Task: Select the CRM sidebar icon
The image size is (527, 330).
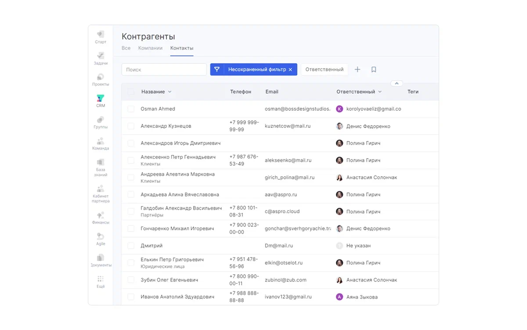Action: (101, 101)
